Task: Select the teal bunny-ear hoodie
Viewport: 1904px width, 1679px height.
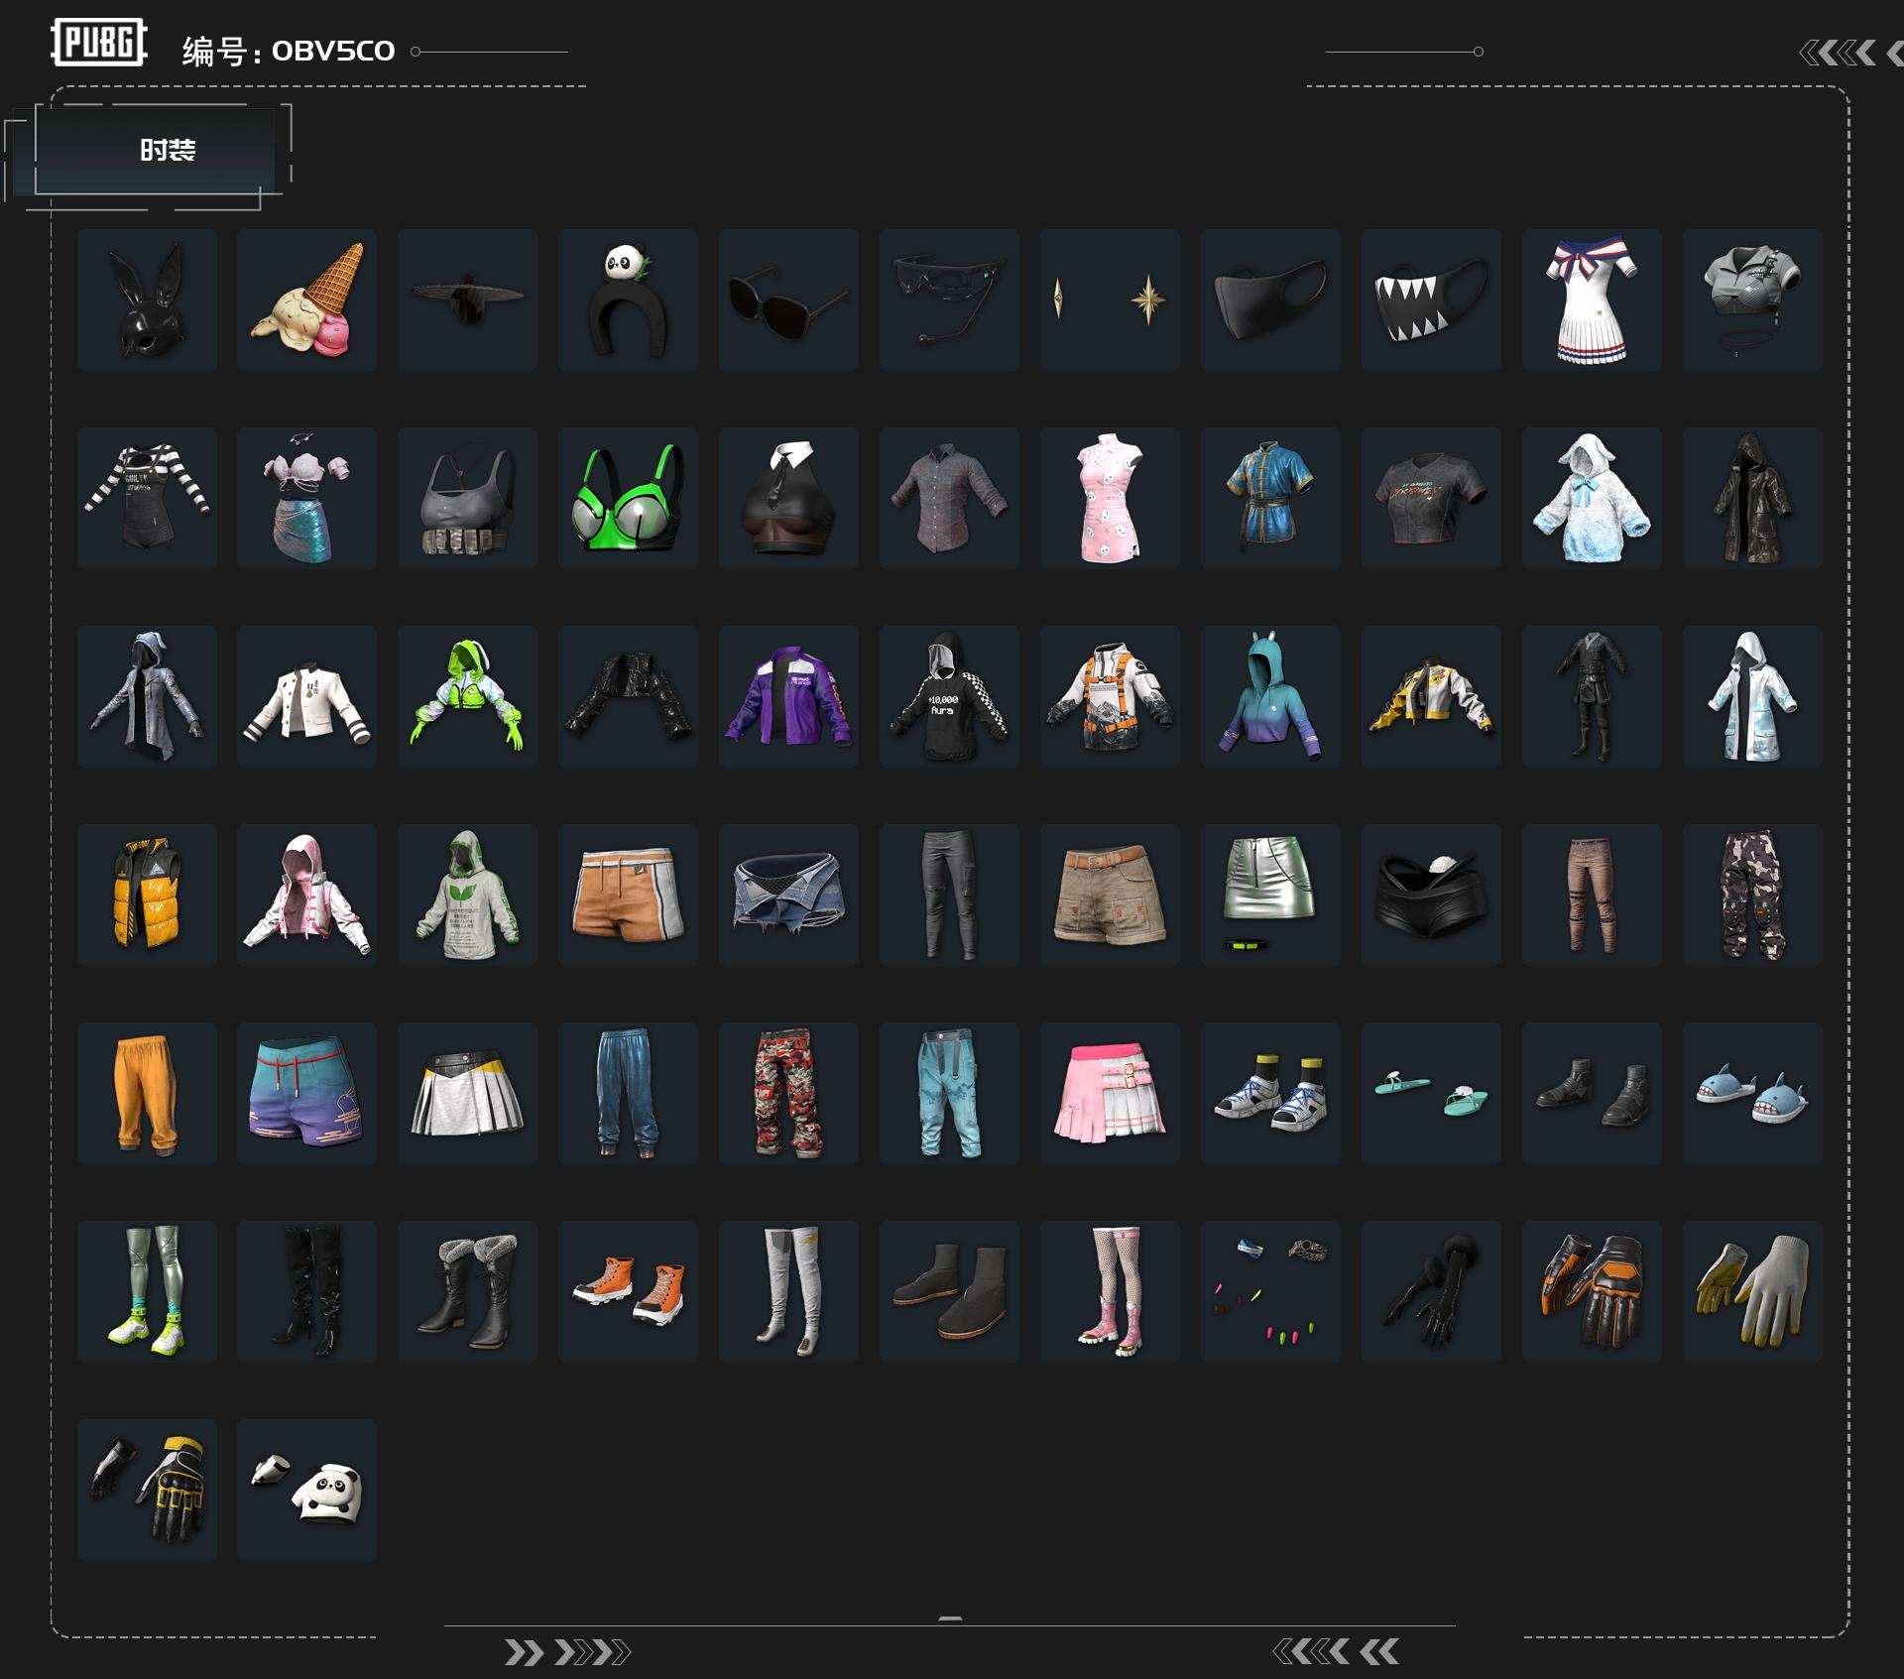Action: [1270, 696]
